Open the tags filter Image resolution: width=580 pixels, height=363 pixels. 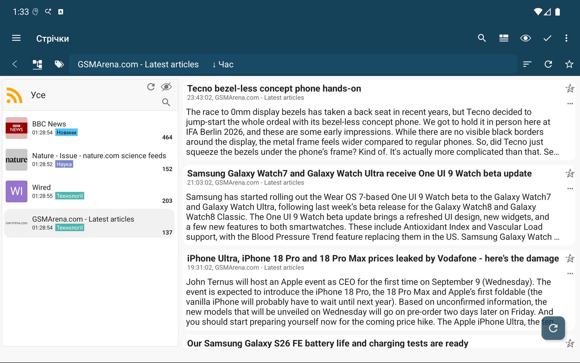(x=59, y=64)
